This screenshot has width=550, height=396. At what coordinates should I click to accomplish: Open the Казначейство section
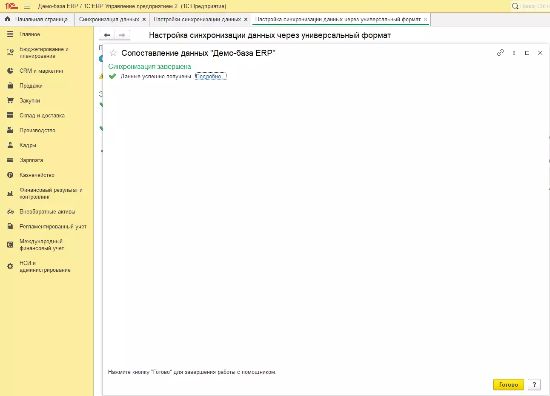pos(37,175)
